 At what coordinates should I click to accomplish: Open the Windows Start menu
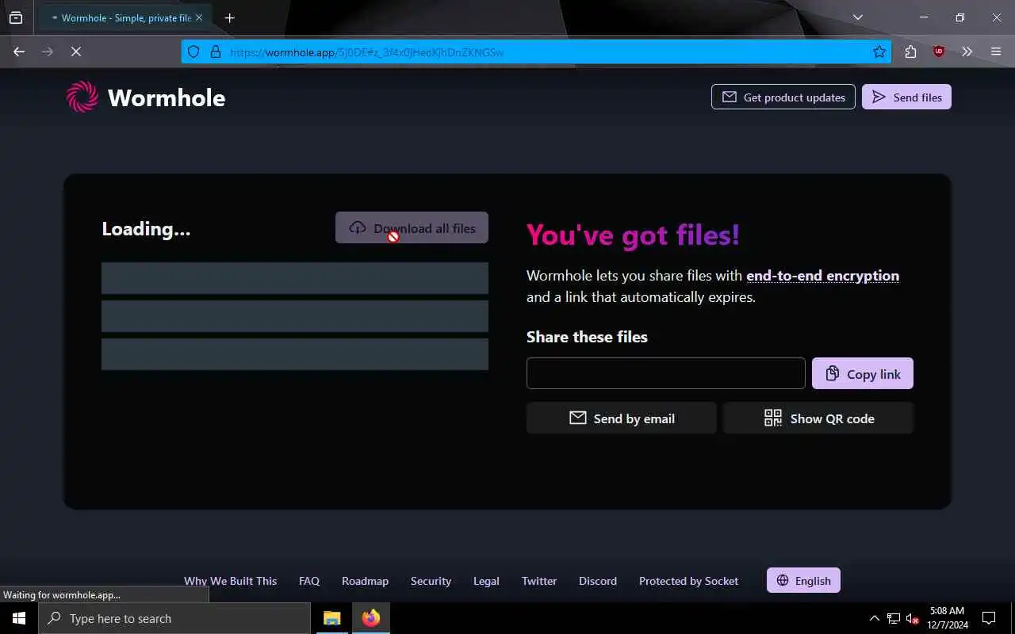19,618
